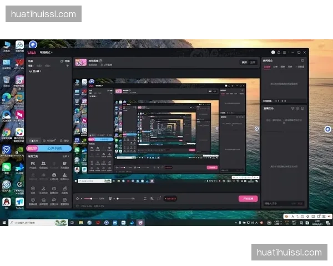The height and width of the screenshot is (266, 333).
Task: Add a new source with plus icon
Action: point(68,66)
